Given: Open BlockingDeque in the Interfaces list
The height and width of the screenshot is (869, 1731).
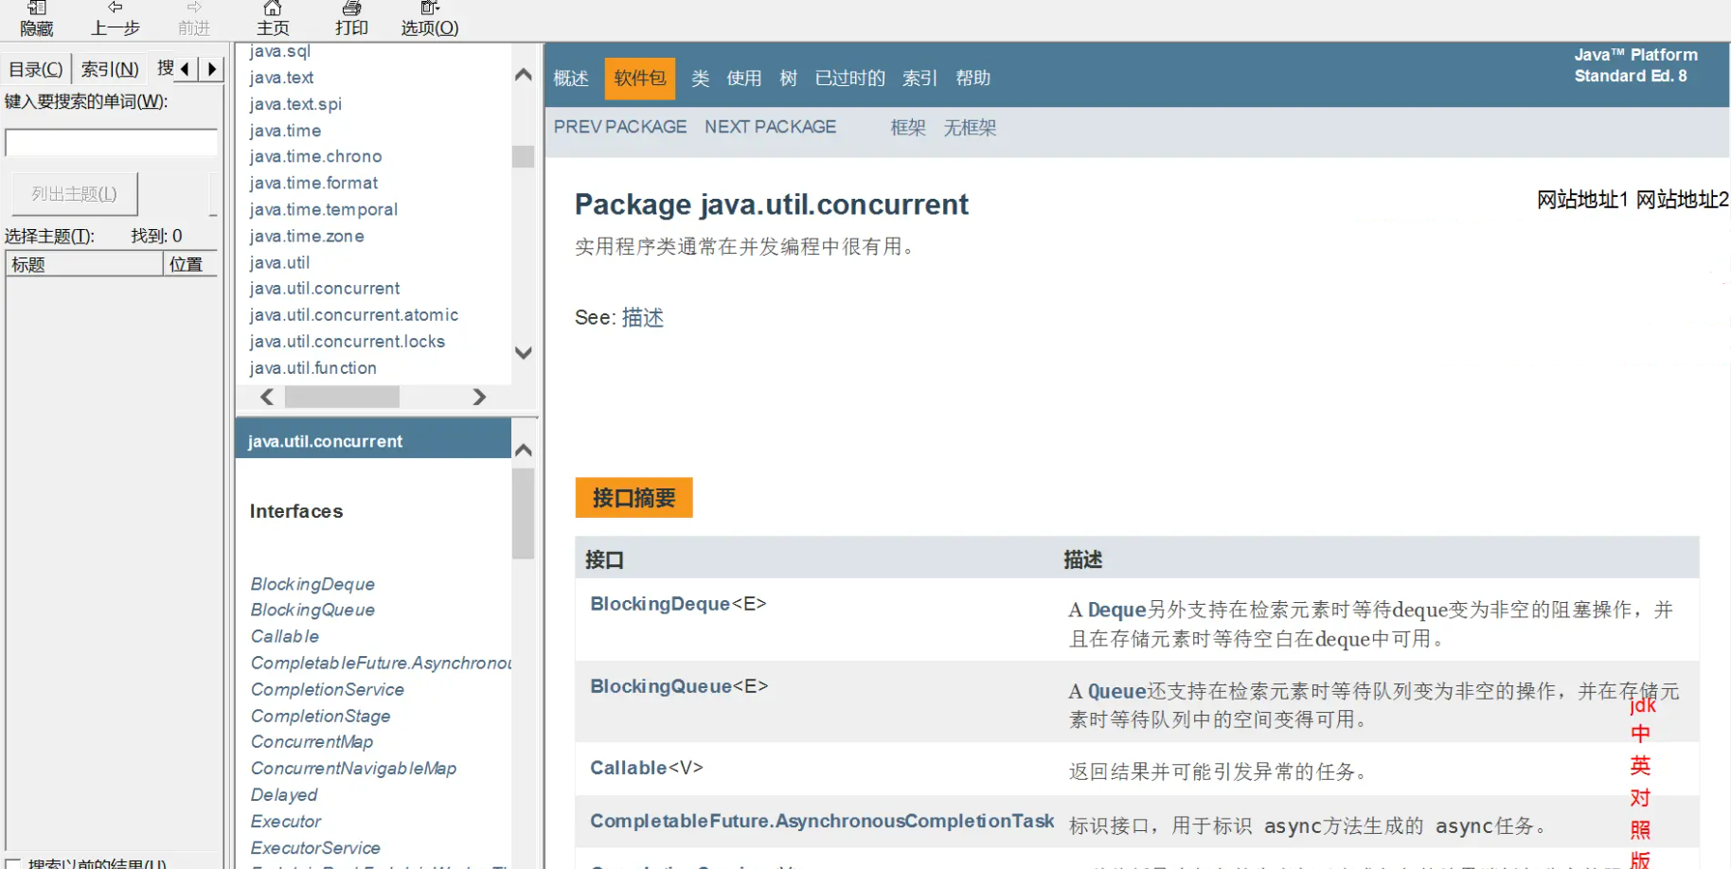Looking at the screenshot, I should click(x=312, y=584).
